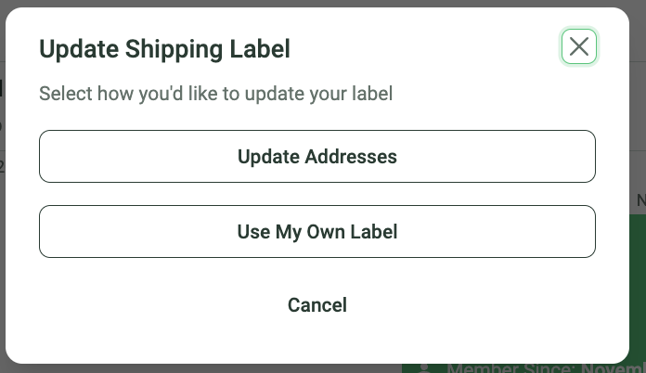Click the Update Shipping Label heading
646x373 pixels.
(x=165, y=49)
